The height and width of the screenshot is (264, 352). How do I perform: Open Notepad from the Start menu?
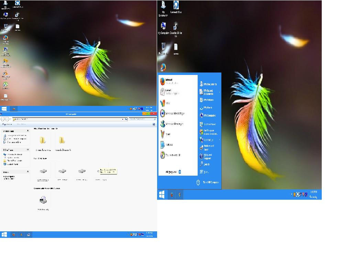(x=168, y=145)
